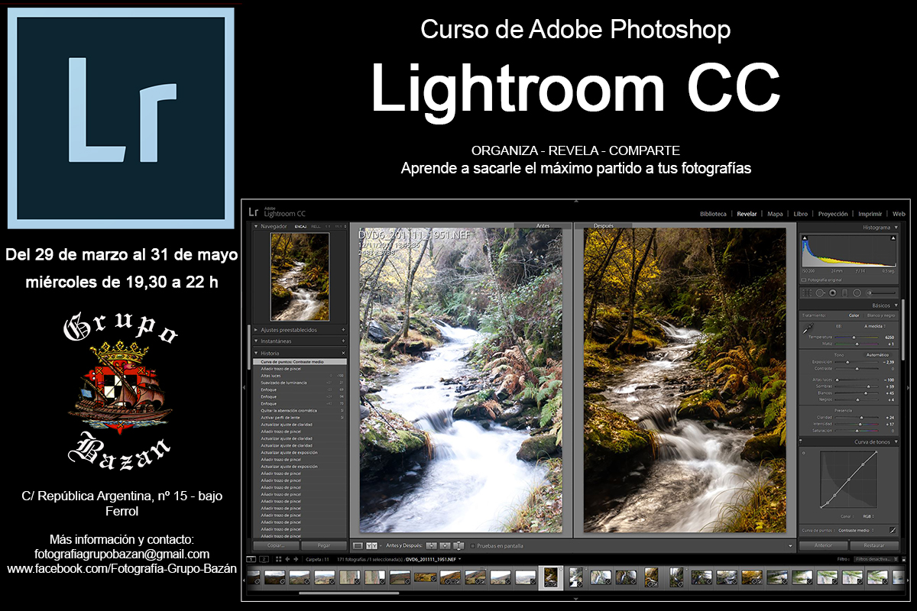Collapse the Navegador panel
Screen dimensions: 917x611
click(x=256, y=226)
